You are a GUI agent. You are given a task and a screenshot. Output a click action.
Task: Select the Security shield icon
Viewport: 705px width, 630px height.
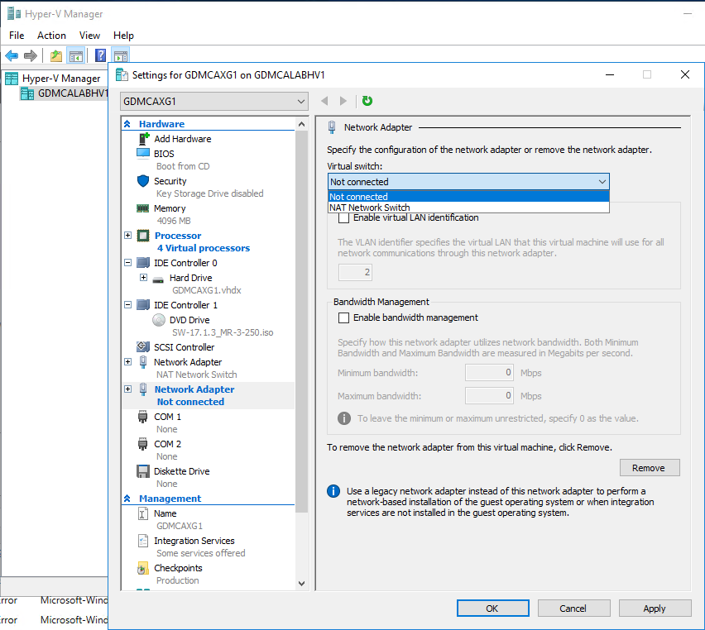click(x=143, y=180)
